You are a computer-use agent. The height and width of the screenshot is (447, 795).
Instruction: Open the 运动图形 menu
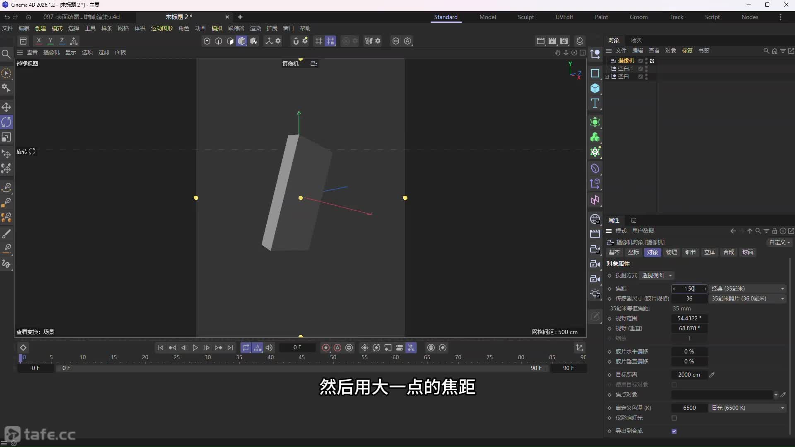(x=161, y=28)
